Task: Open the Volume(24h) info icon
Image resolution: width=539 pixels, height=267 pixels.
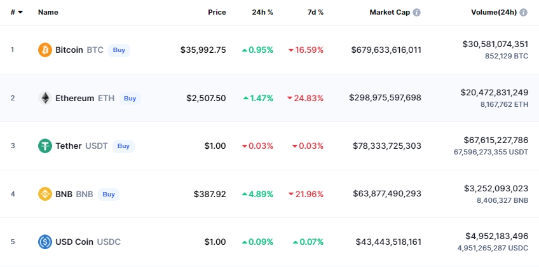Action: pyautogui.click(x=524, y=13)
